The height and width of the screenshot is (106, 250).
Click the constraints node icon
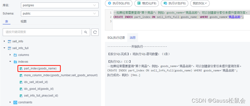15,102
